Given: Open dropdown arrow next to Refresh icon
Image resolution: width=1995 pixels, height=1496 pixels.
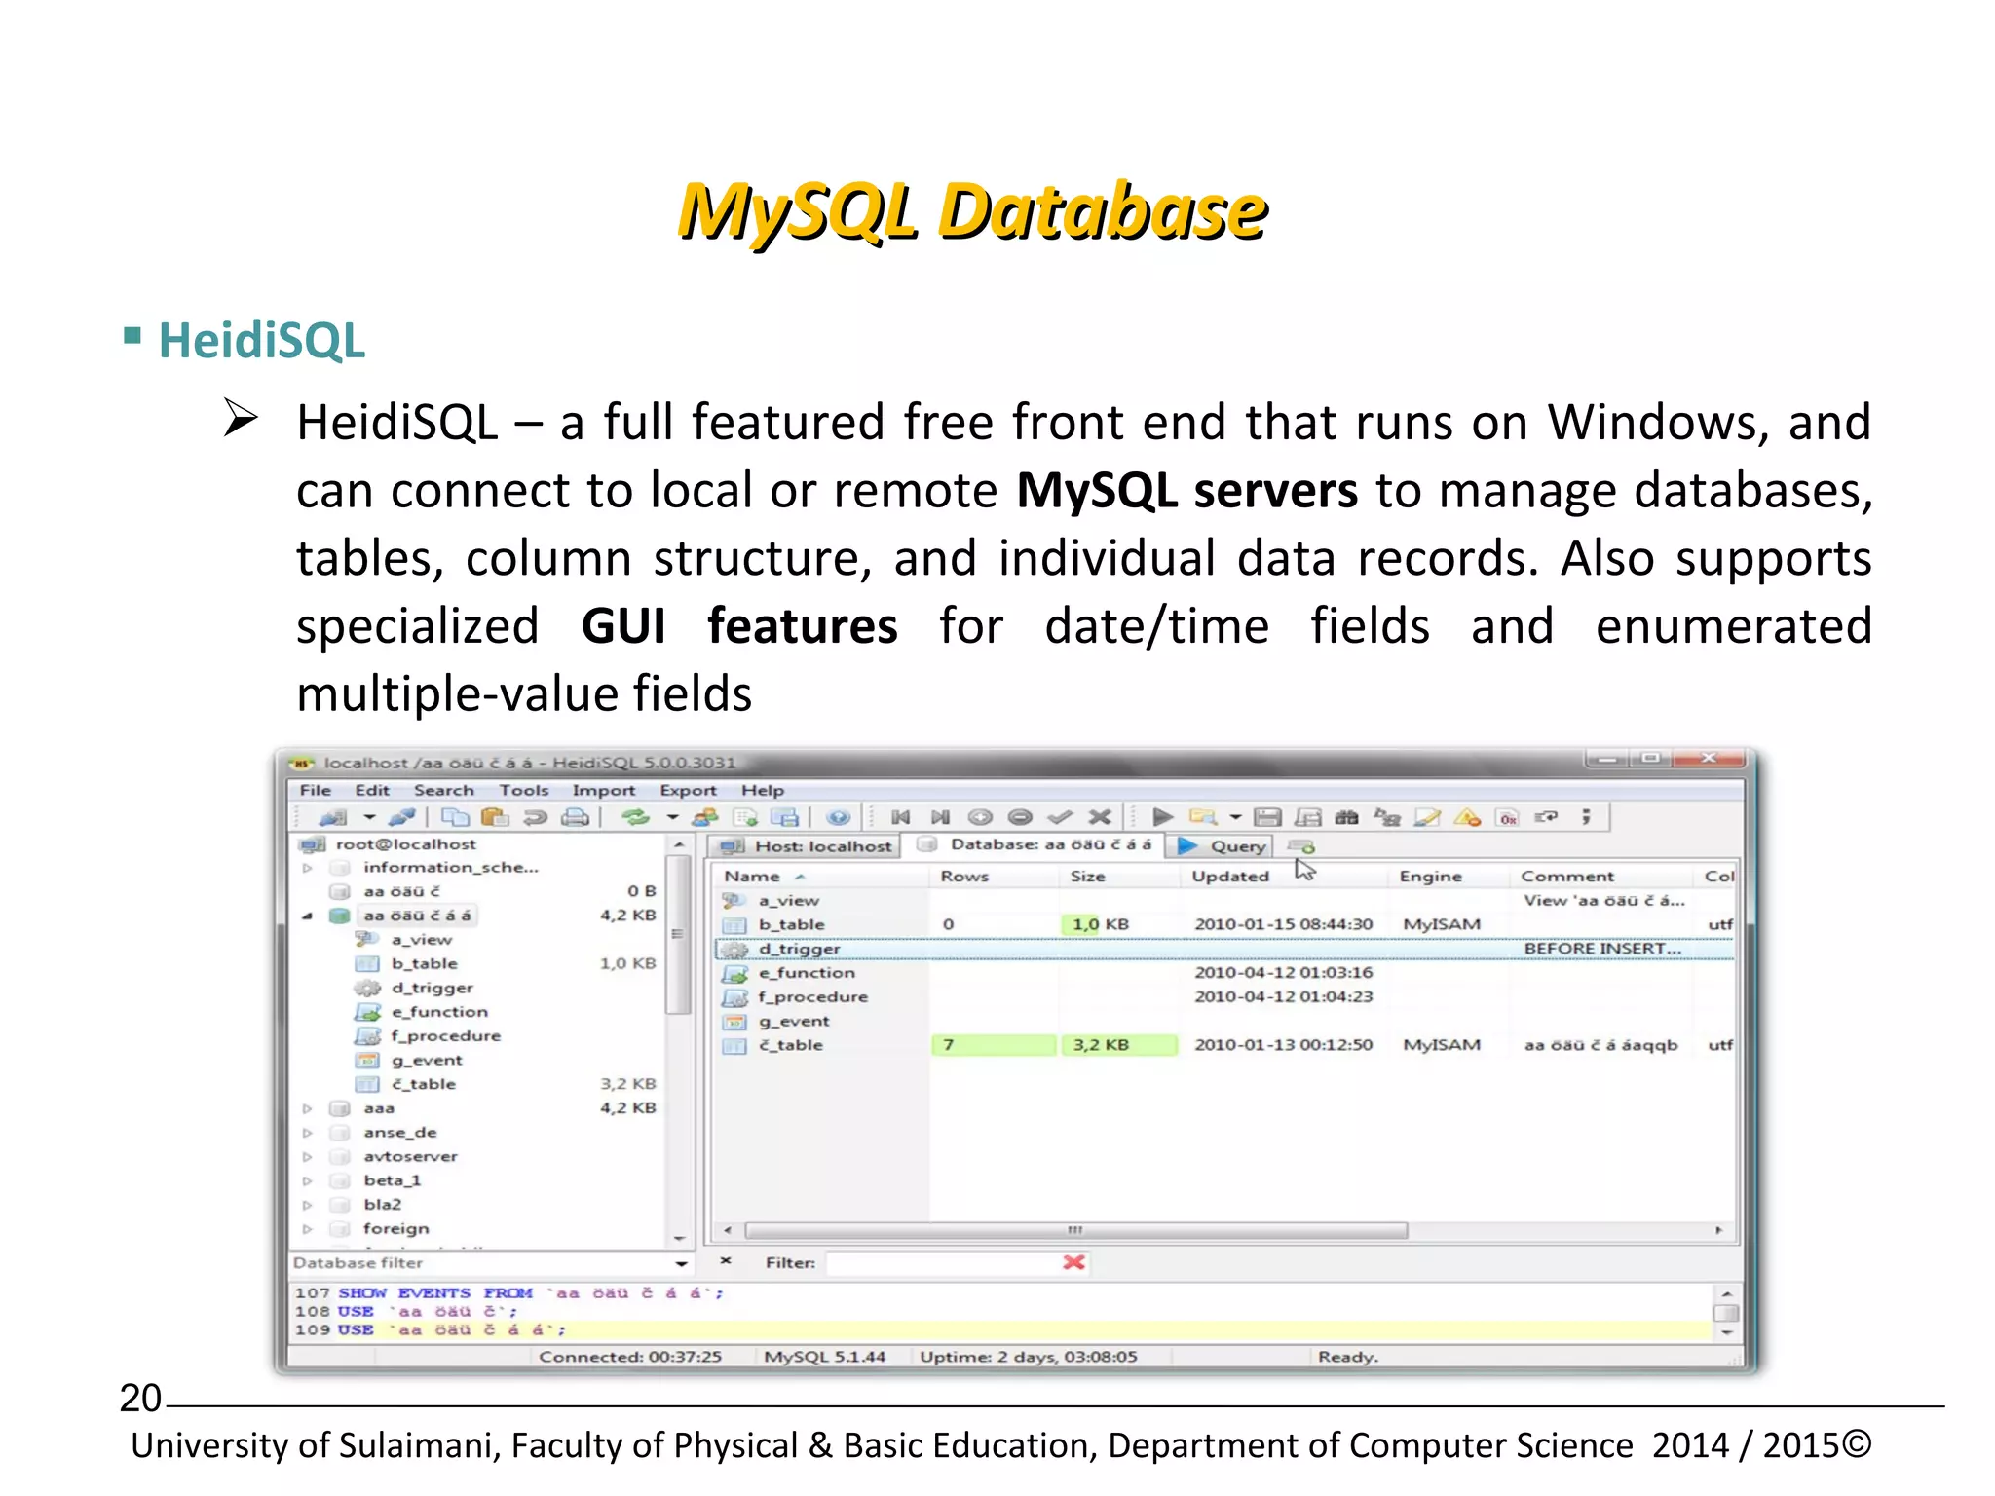Looking at the screenshot, I should coord(672,817).
